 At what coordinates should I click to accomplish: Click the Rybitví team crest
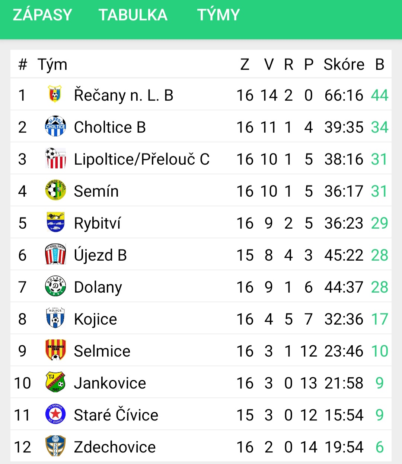coord(55,222)
